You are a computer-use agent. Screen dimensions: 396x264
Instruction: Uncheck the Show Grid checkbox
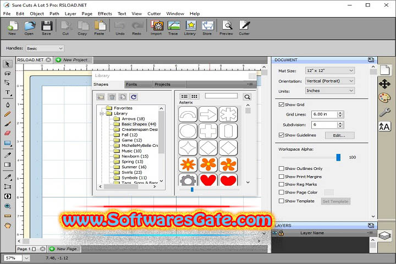[x=282, y=105]
